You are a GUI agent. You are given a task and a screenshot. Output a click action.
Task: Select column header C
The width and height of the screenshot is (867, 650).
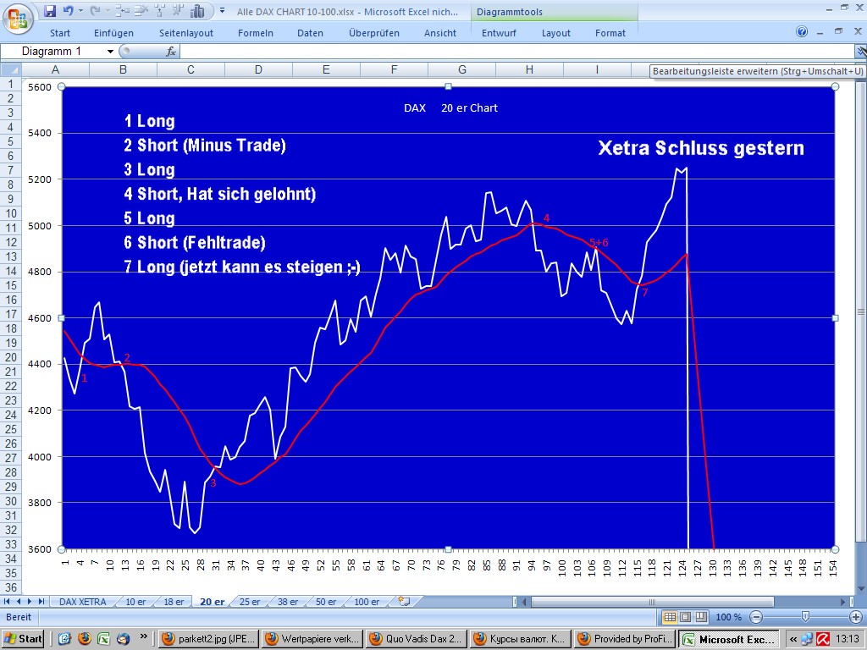click(x=191, y=69)
